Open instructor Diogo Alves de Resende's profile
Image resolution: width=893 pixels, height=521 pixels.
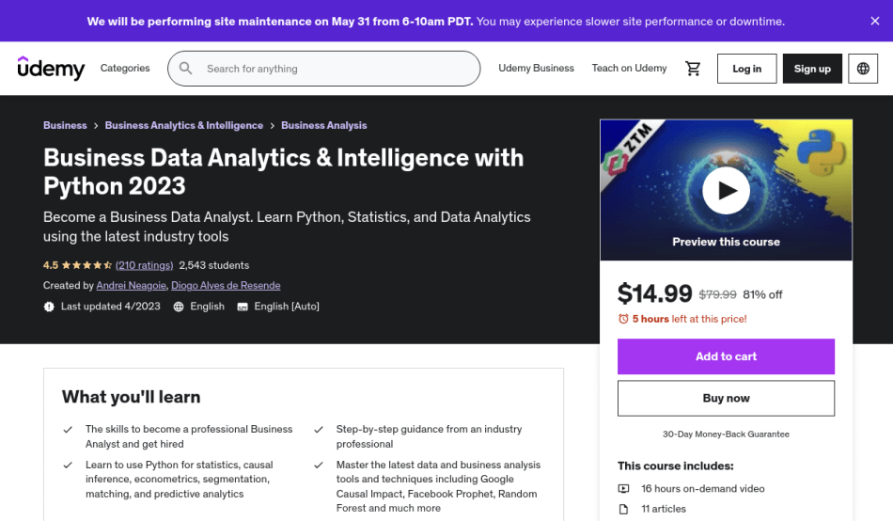coord(226,285)
